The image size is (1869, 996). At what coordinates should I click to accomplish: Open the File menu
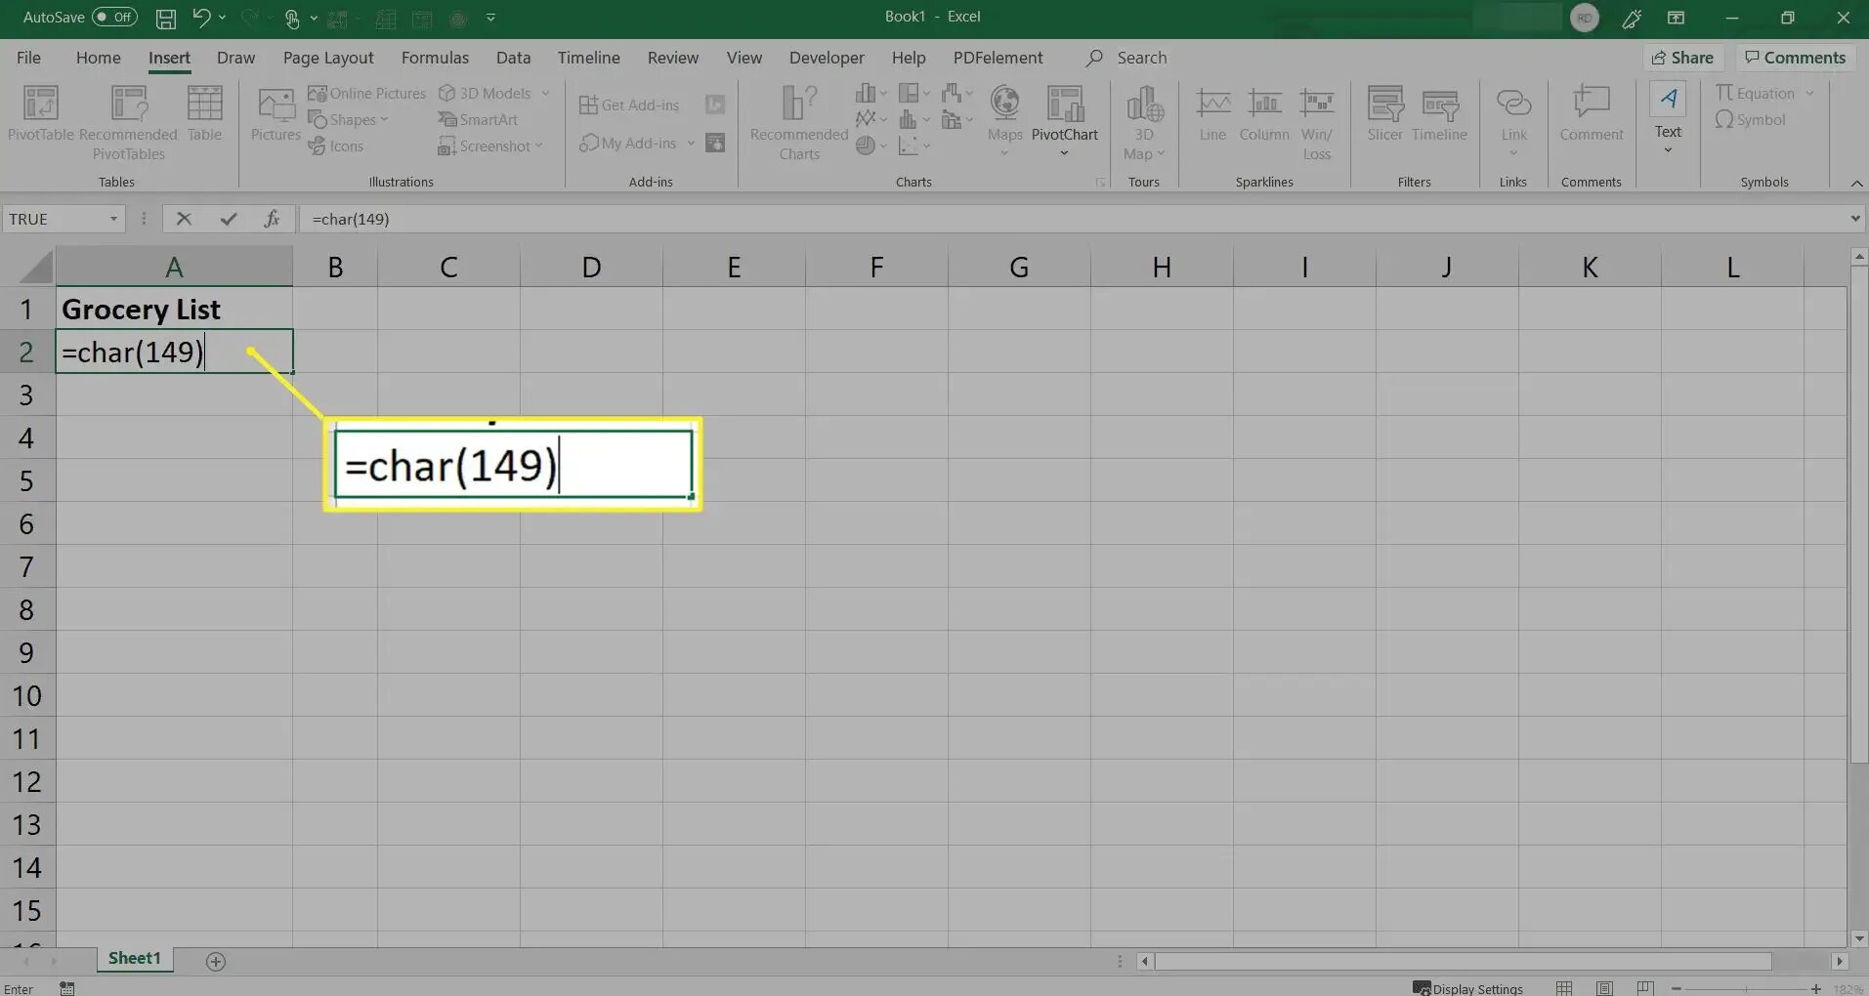pos(28,58)
